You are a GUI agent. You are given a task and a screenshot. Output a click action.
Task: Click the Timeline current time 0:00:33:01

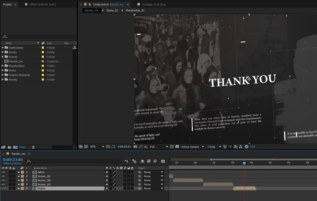point(13,160)
